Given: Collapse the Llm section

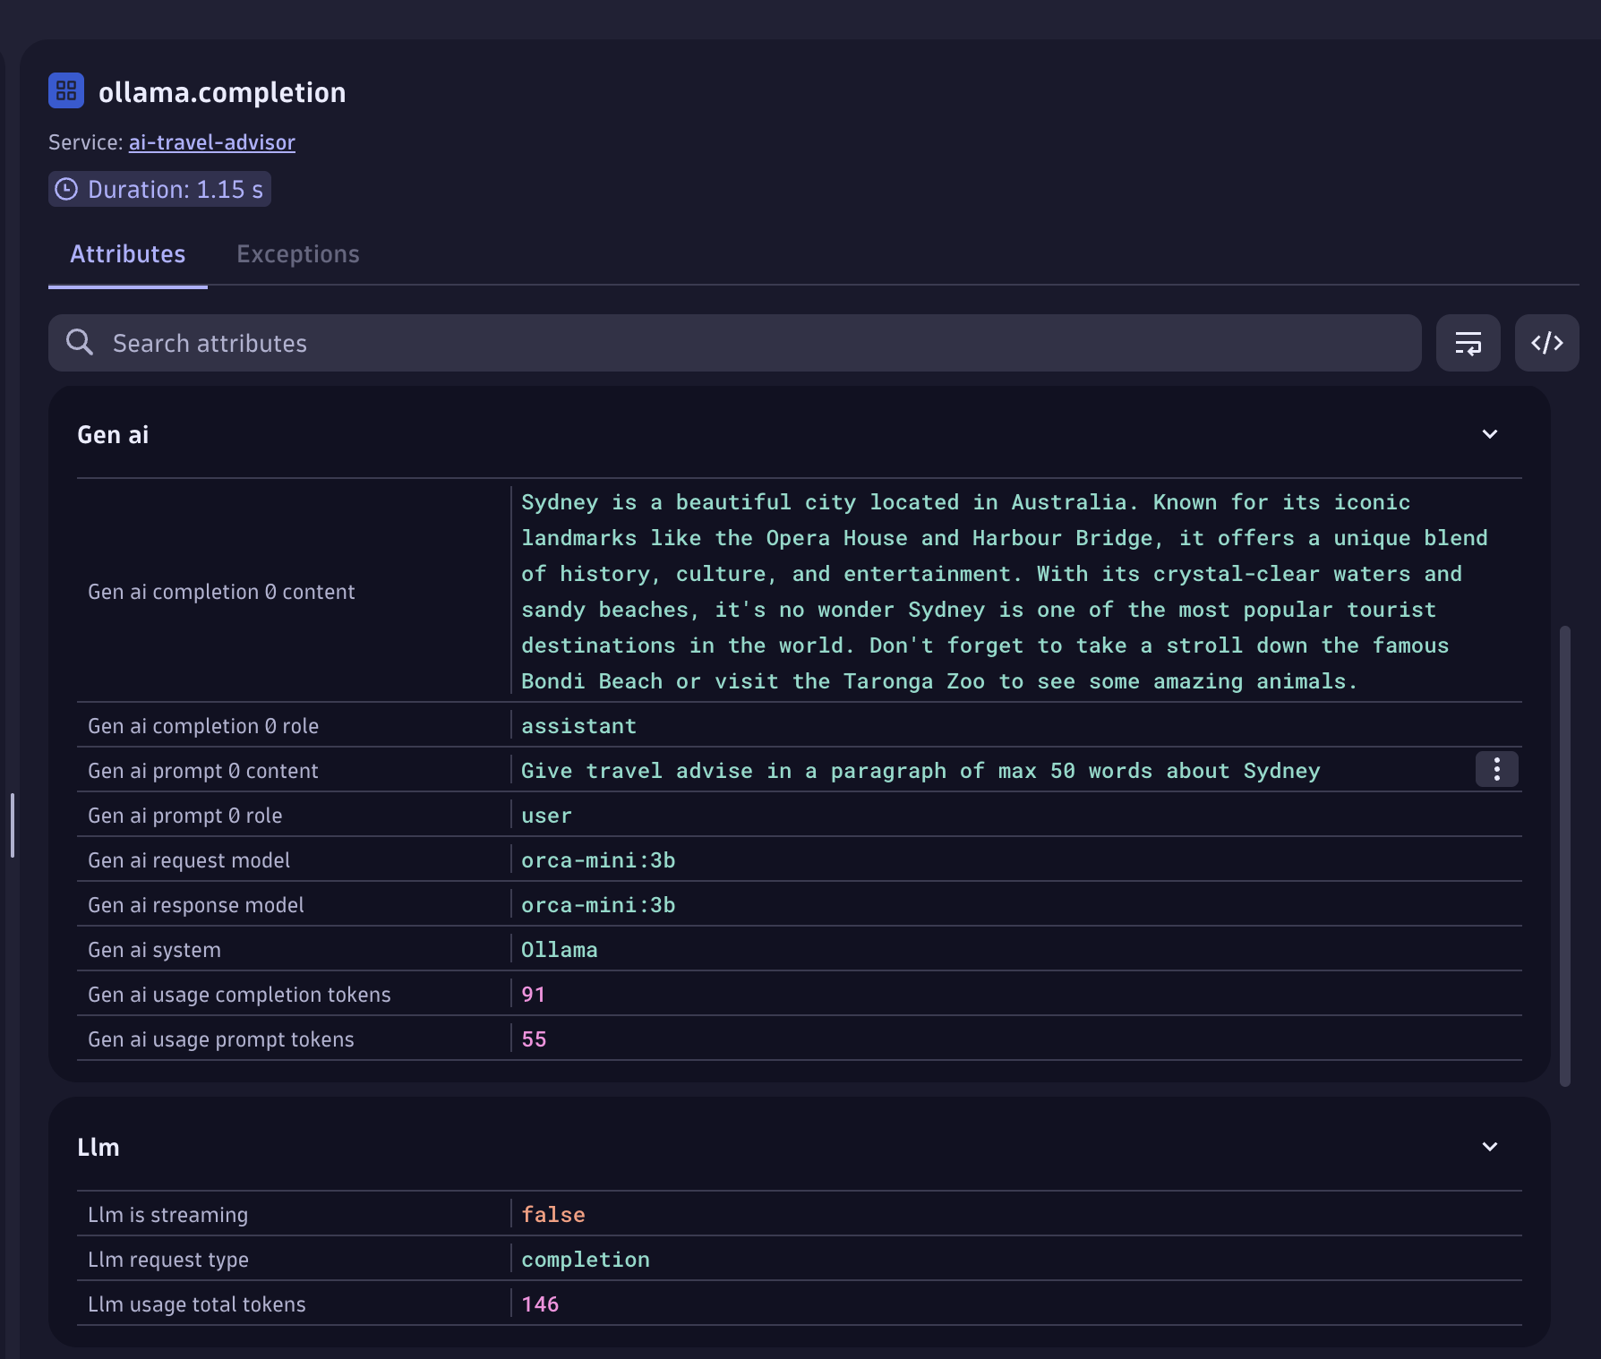Looking at the screenshot, I should pyautogui.click(x=1490, y=1147).
